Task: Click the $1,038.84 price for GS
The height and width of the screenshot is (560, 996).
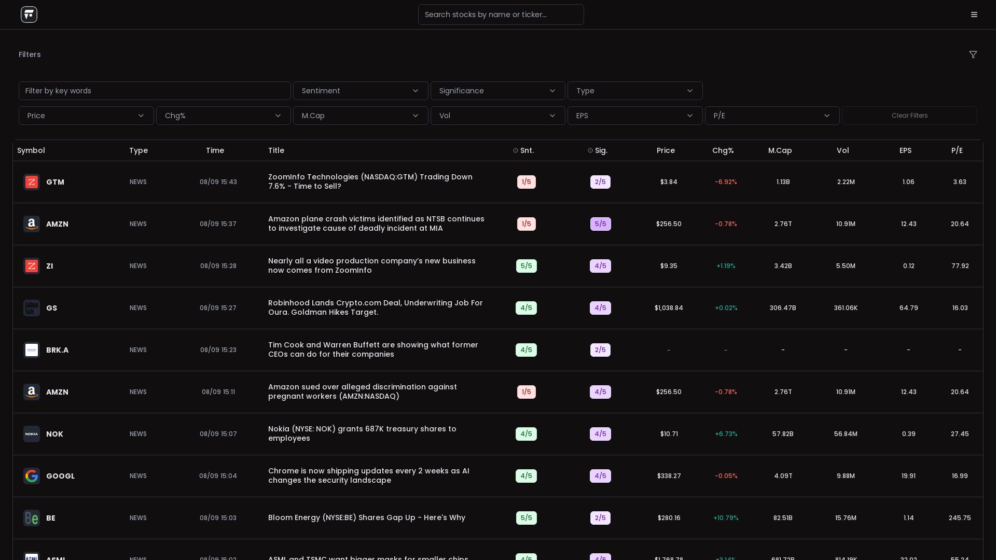Action: pyautogui.click(x=669, y=308)
